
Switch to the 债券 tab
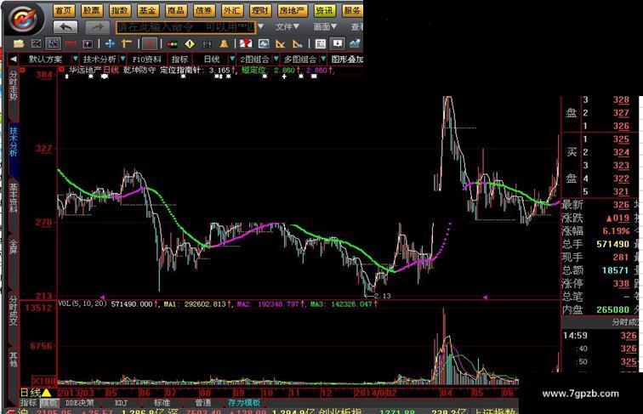pyautogui.click(x=204, y=10)
